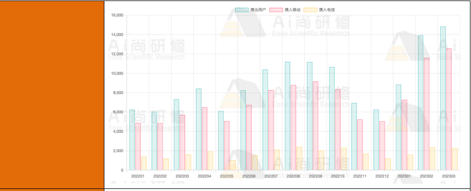Click the x-axis label 202201

[x=138, y=176]
